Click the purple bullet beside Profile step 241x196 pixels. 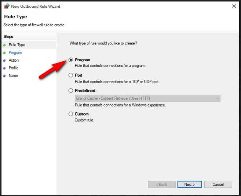[x=4, y=68]
